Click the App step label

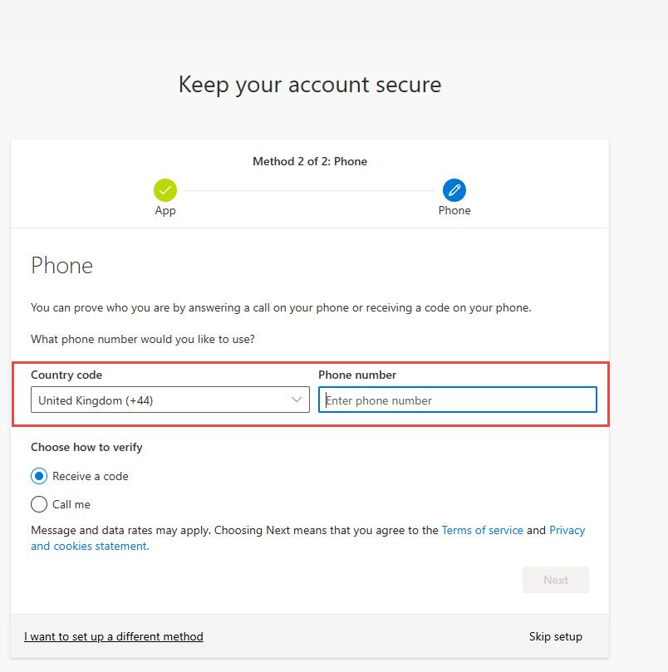click(165, 211)
